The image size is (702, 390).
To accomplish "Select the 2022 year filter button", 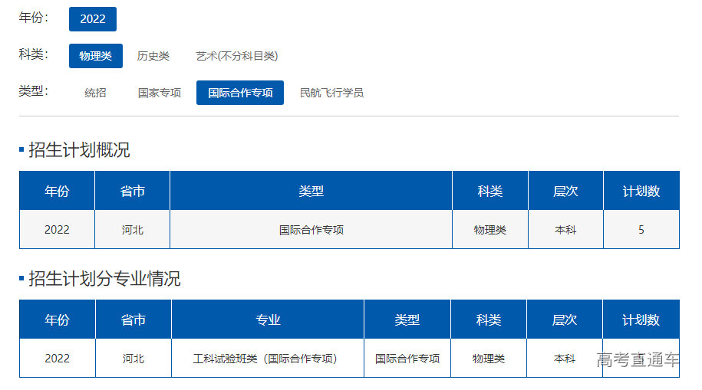I will tap(92, 19).
